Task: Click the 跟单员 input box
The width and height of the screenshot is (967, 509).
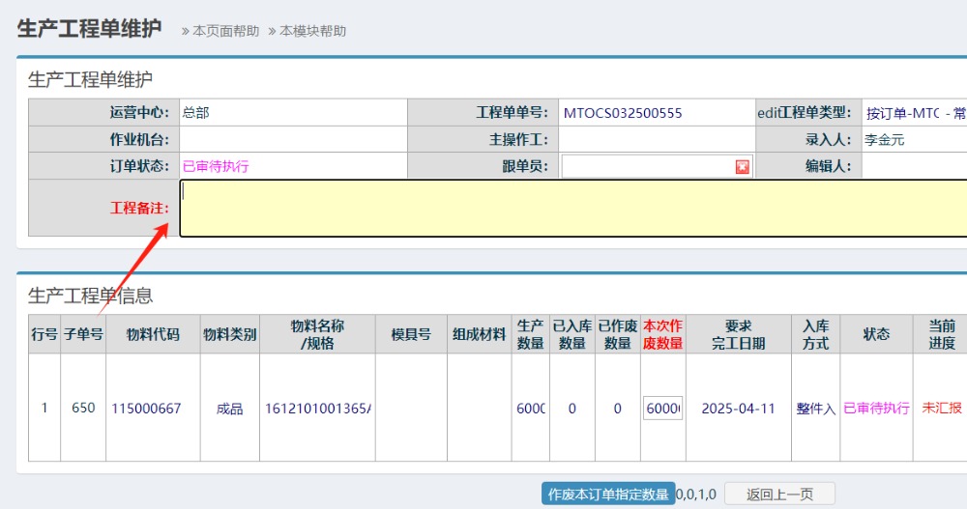Action: [646, 167]
